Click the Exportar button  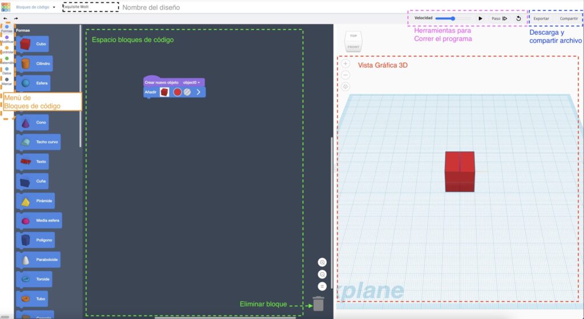(541, 18)
